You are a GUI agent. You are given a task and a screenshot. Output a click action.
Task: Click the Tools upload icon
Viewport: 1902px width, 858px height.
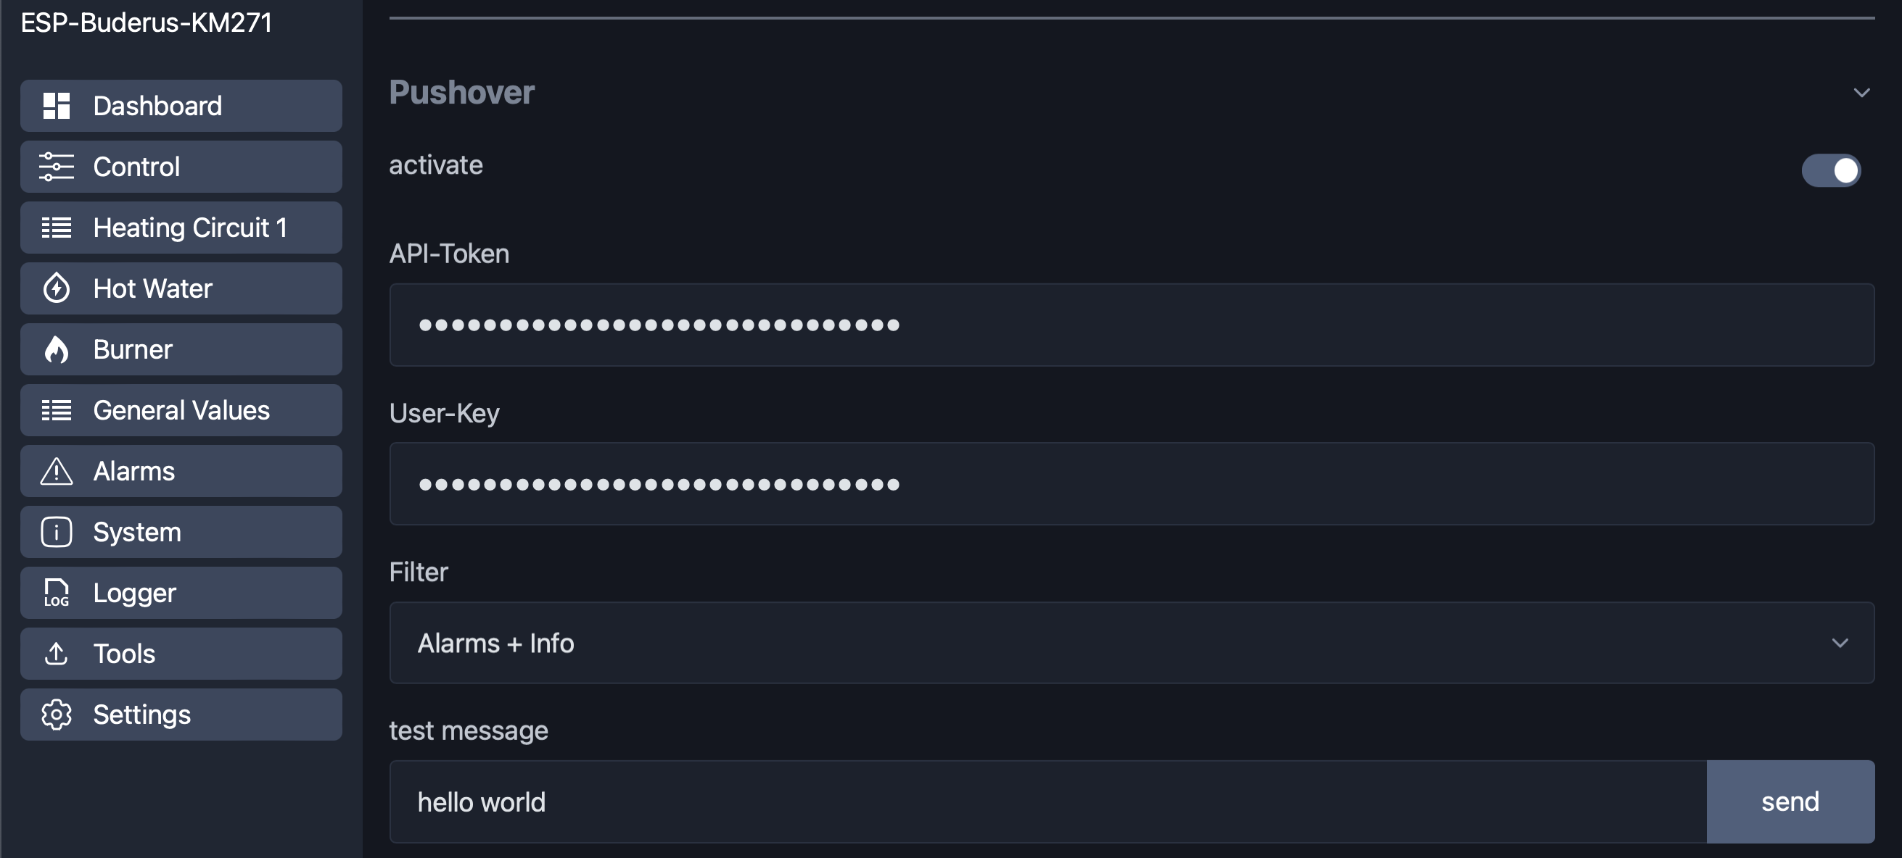pyautogui.click(x=56, y=654)
